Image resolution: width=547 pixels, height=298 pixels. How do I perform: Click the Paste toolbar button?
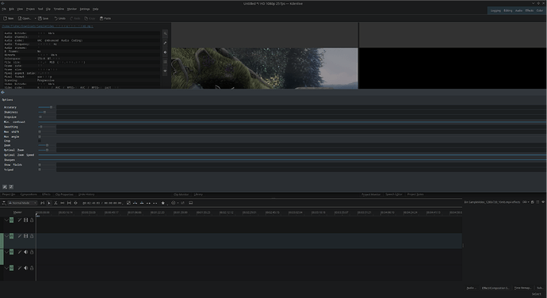coord(105,18)
